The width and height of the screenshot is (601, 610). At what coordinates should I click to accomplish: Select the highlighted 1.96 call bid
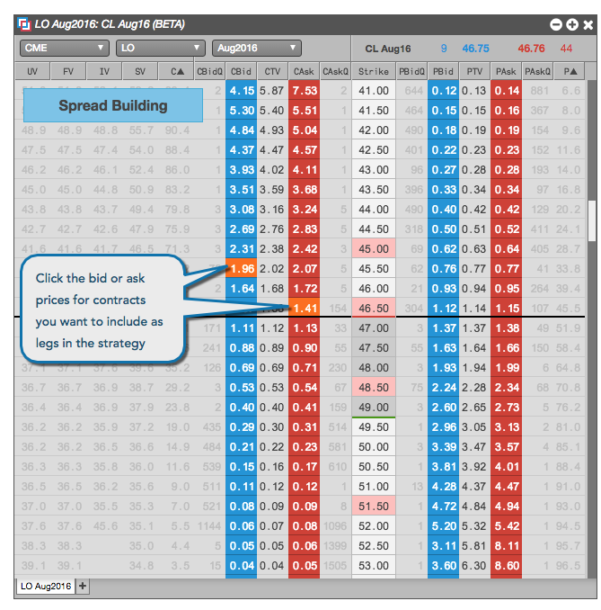(x=242, y=268)
